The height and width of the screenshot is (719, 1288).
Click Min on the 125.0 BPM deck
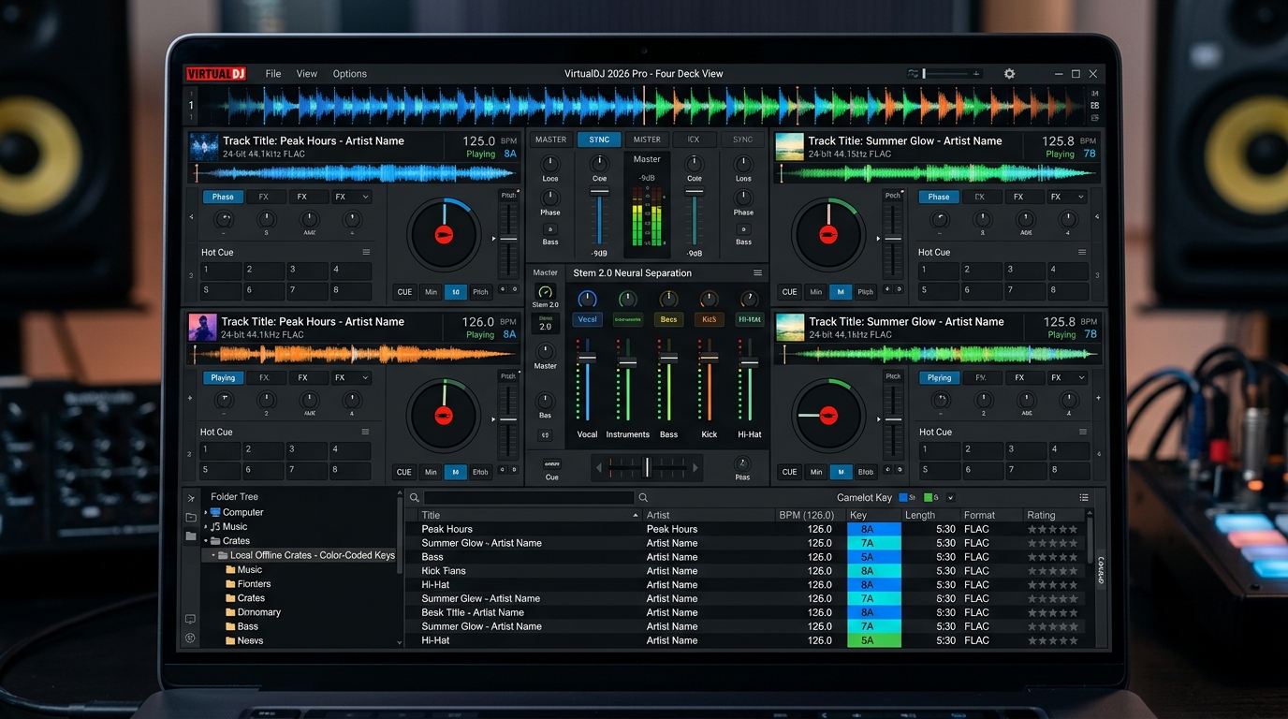pyautogui.click(x=431, y=292)
